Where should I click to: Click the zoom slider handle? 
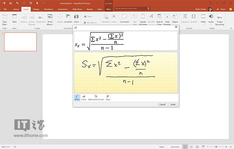click(216, 147)
